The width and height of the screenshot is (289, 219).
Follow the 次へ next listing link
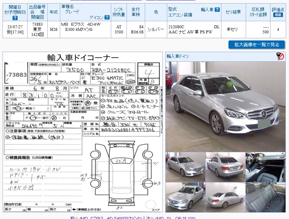click(x=171, y=218)
